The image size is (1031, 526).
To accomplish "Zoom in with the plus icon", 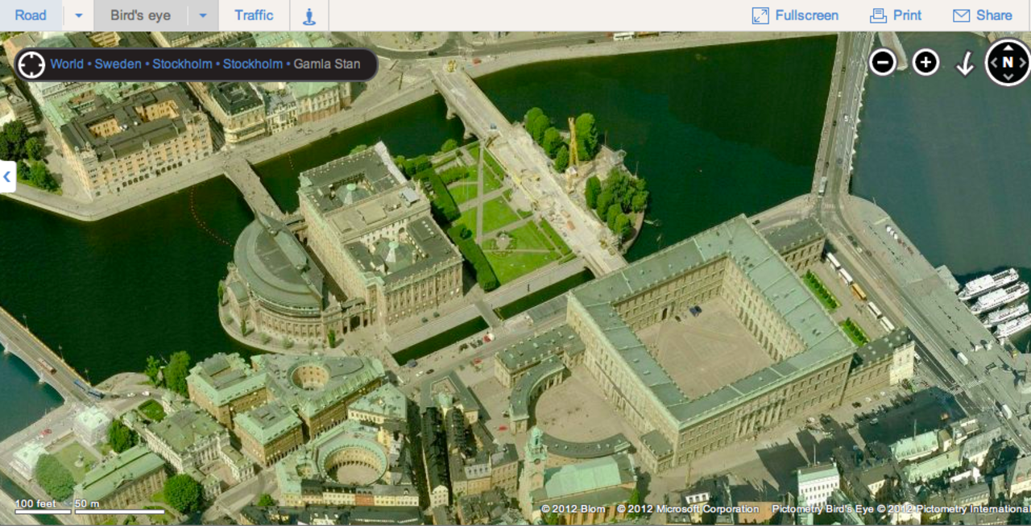I will (x=925, y=61).
